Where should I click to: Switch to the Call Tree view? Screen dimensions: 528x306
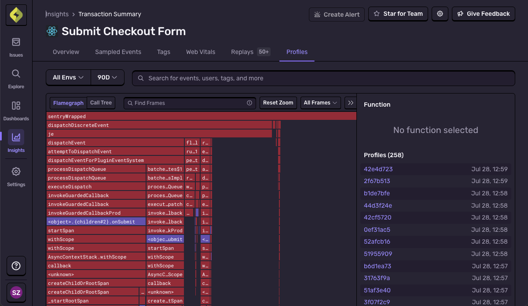click(x=101, y=102)
